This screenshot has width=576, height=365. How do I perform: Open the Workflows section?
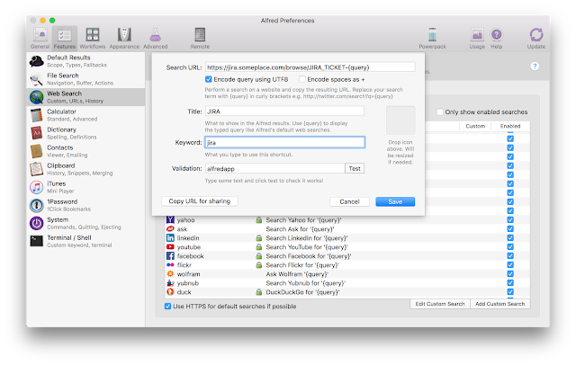pyautogui.click(x=93, y=38)
